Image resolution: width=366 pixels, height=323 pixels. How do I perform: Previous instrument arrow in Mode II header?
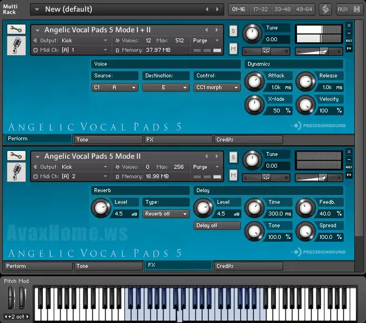pos(206,156)
